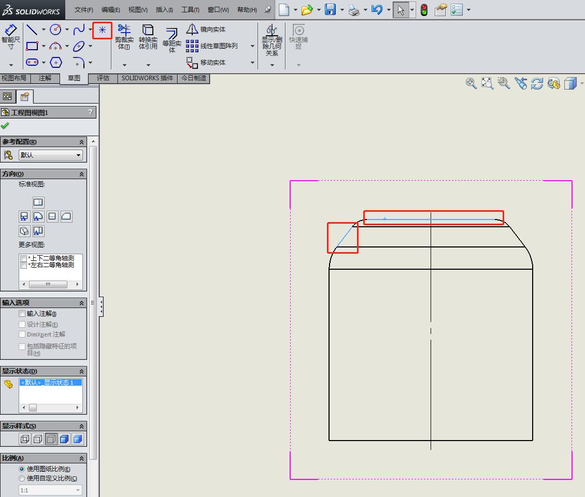Select the Mirror Entities tool
The width and height of the screenshot is (585, 497).
206,30
